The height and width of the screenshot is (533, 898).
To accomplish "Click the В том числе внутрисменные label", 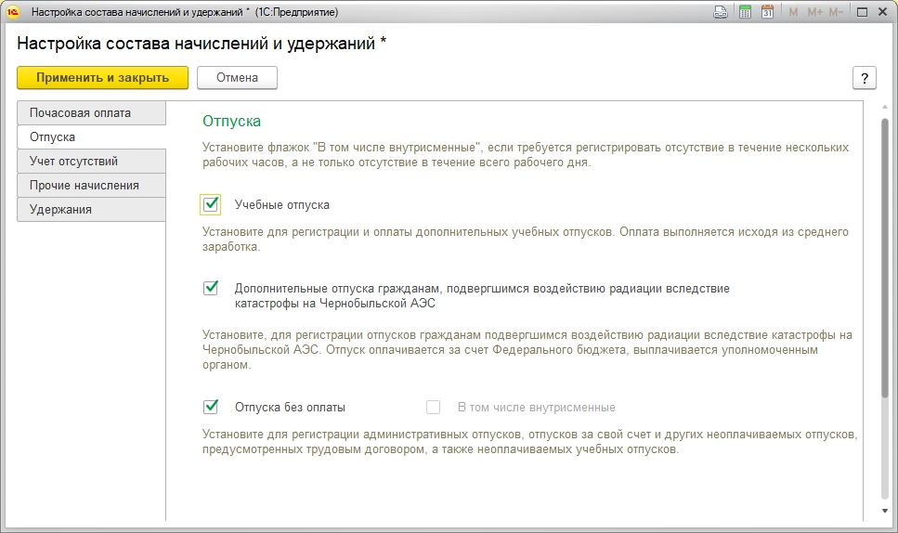I will tap(536, 408).
